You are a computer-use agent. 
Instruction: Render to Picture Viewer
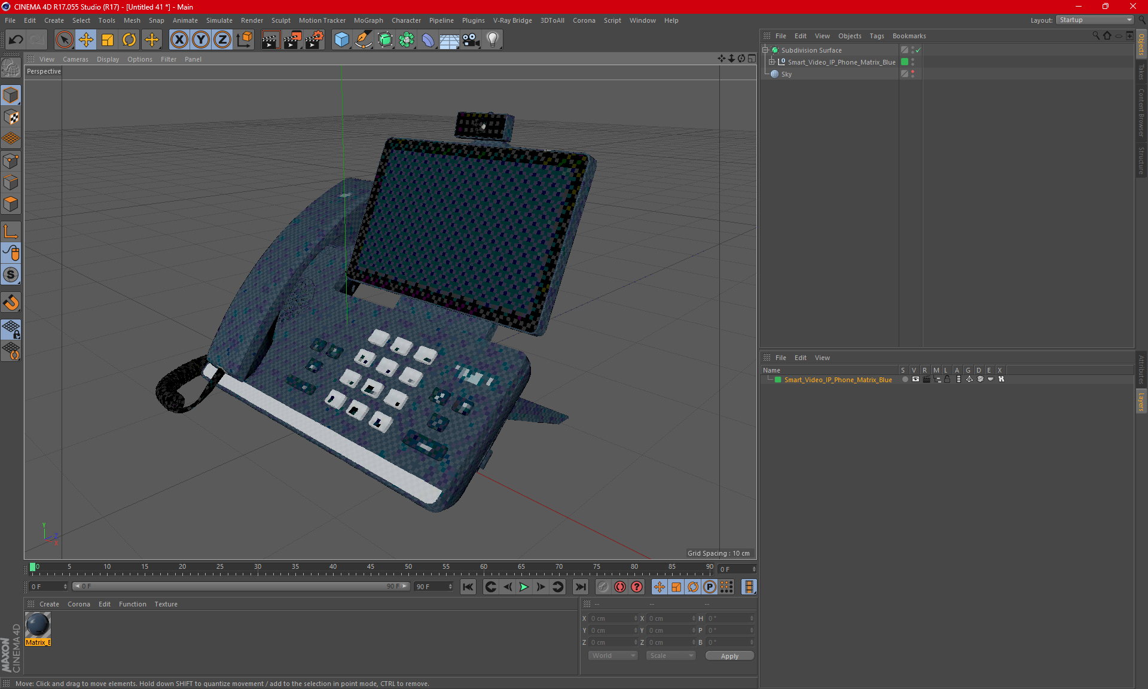coord(292,40)
